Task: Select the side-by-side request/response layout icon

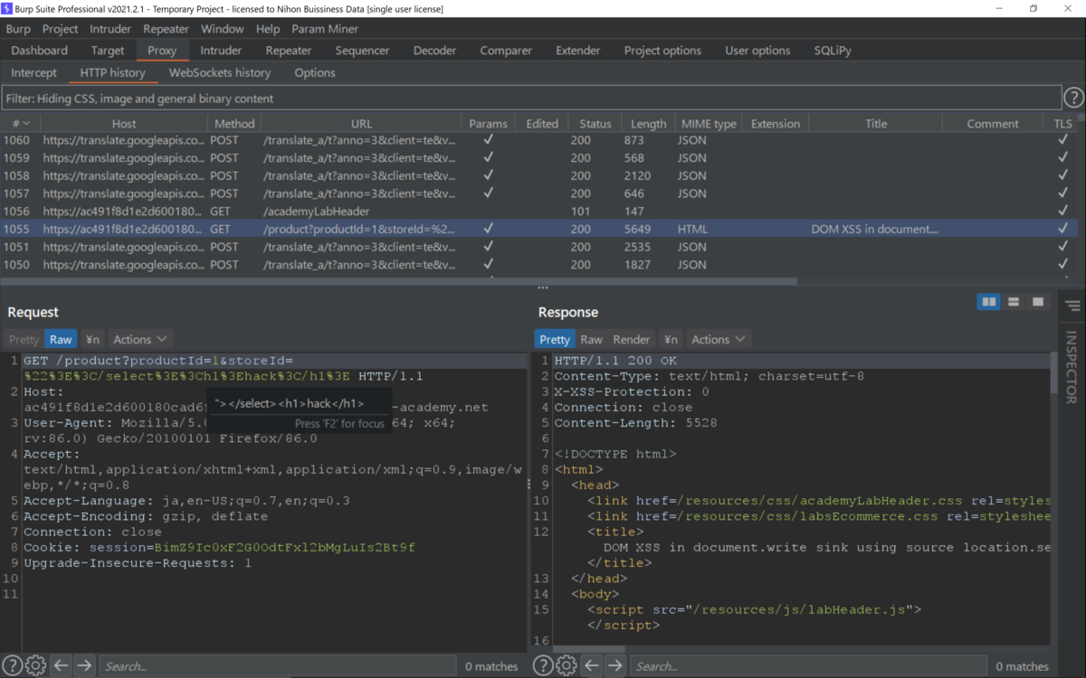Action: (989, 302)
